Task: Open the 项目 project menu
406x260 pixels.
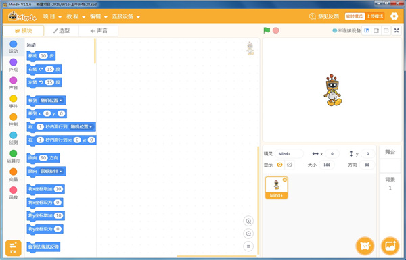Action: (52, 16)
